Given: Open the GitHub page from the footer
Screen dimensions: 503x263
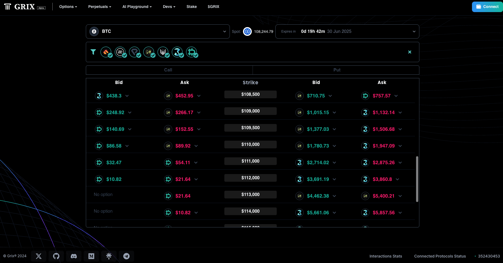Looking at the screenshot, I should [x=56, y=256].
